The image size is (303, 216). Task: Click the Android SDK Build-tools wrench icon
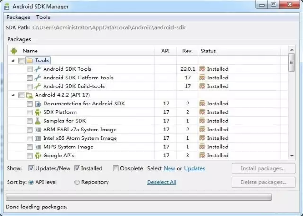click(x=38, y=86)
